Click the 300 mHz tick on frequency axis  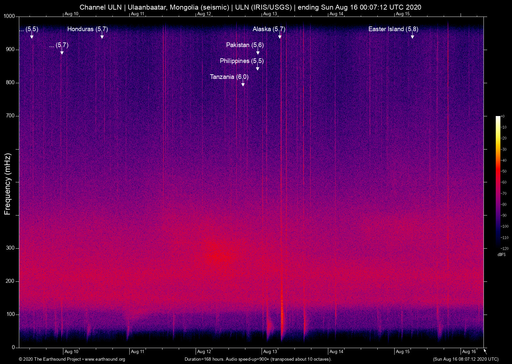[11, 248]
